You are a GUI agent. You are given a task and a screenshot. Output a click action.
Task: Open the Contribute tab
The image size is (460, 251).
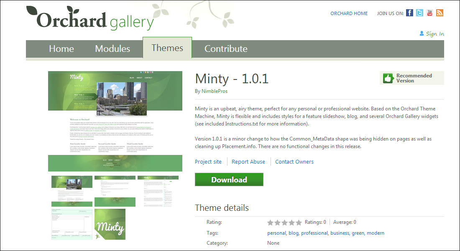tap(226, 49)
